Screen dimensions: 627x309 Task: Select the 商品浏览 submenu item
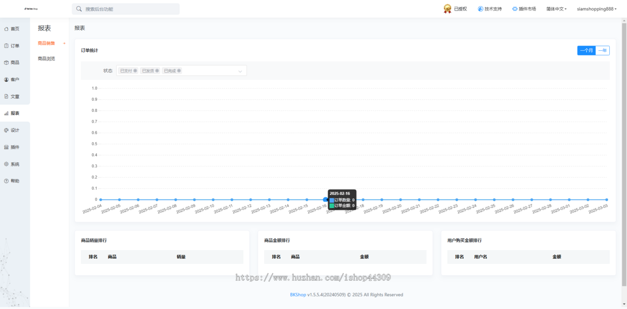click(x=47, y=59)
